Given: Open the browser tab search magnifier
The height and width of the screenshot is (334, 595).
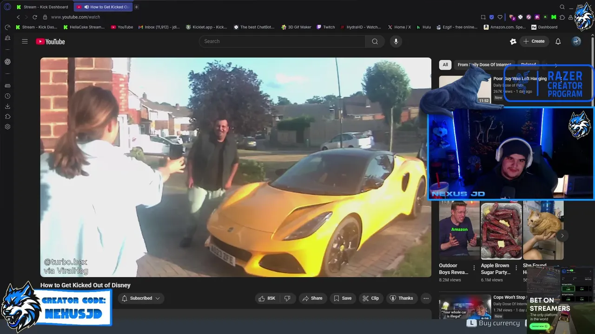Looking at the screenshot, I should tap(562, 7).
